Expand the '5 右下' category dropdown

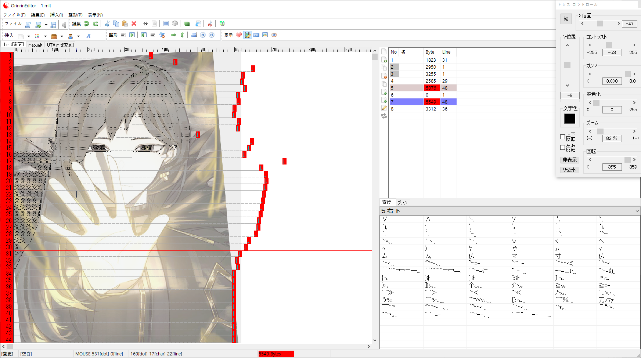pos(637,211)
